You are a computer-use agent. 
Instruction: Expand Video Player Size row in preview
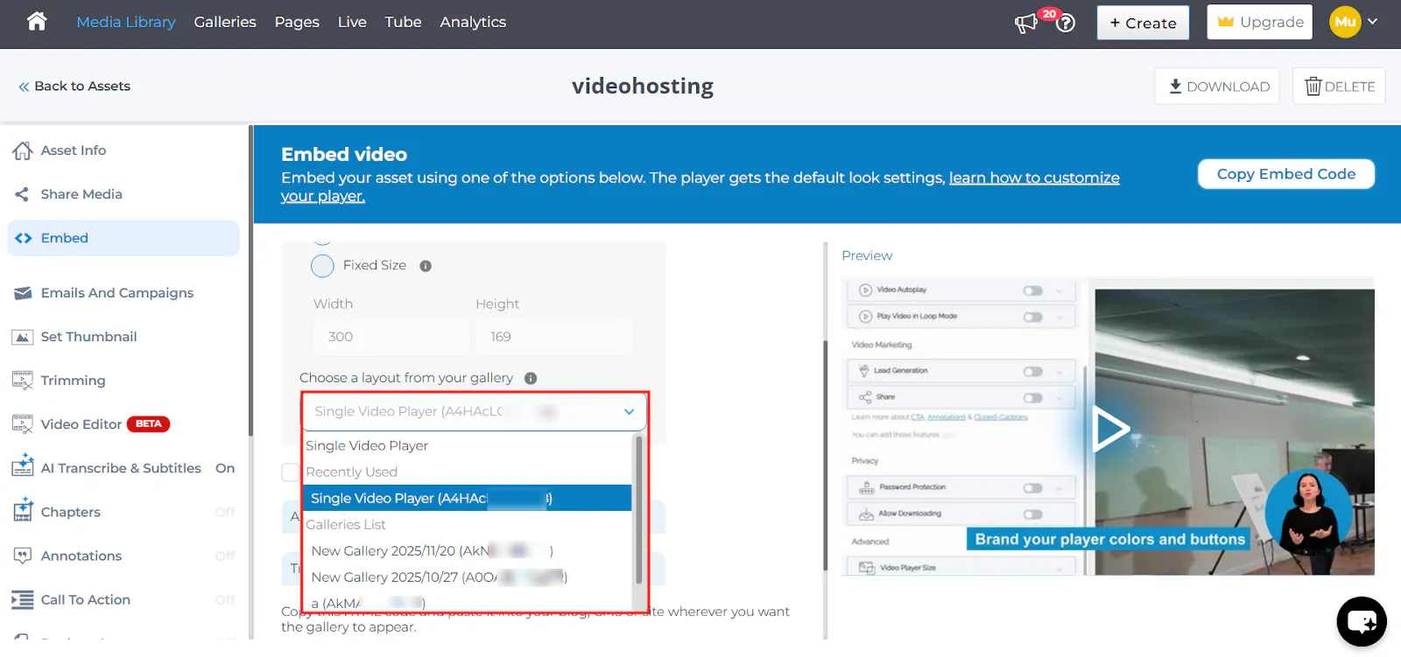(x=961, y=568)
